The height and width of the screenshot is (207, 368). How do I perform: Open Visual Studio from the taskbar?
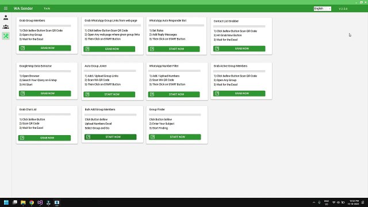(40, 202)
